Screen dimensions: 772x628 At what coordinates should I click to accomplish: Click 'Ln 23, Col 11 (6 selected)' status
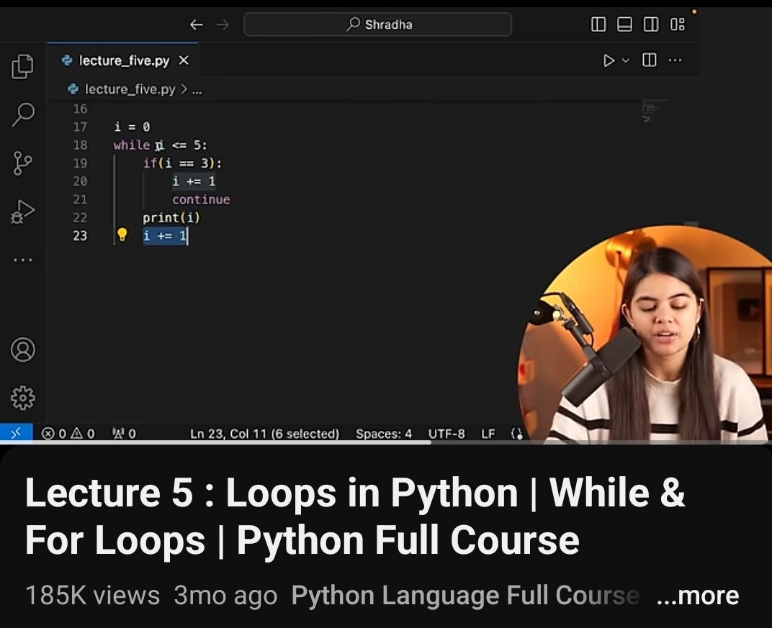click(264, 434)
